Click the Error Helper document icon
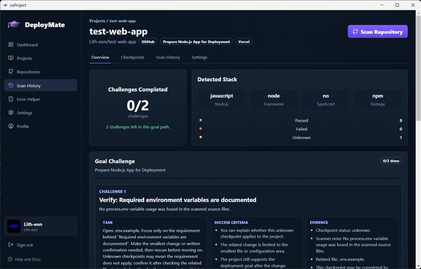This screenshot has width=421, height=269. click(11, 99)
